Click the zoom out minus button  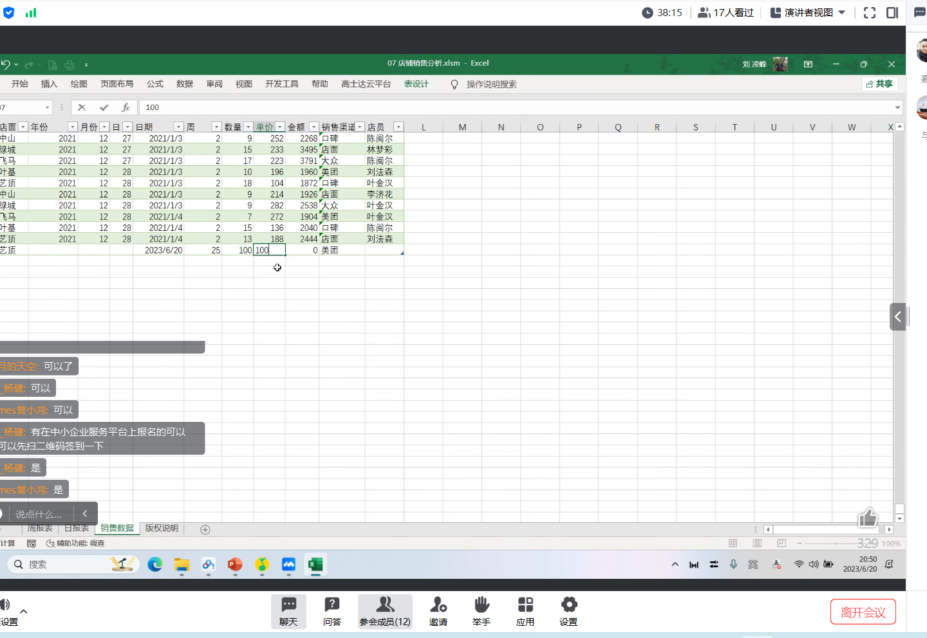coord(800,543)
